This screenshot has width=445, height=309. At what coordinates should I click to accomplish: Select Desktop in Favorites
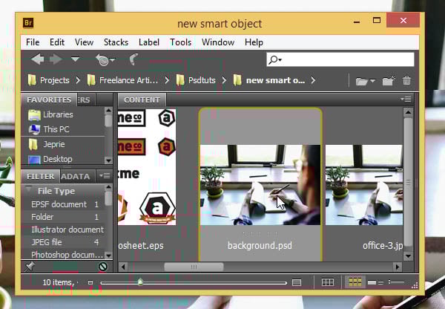pyautogui.click(x=50, y=159)
